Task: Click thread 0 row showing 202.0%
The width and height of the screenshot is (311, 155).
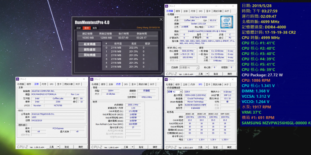Action: (x=130, y=48)
